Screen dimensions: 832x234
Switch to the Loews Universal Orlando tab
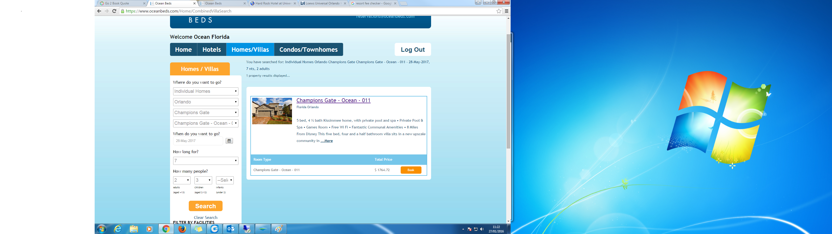(x=323, y=4)
